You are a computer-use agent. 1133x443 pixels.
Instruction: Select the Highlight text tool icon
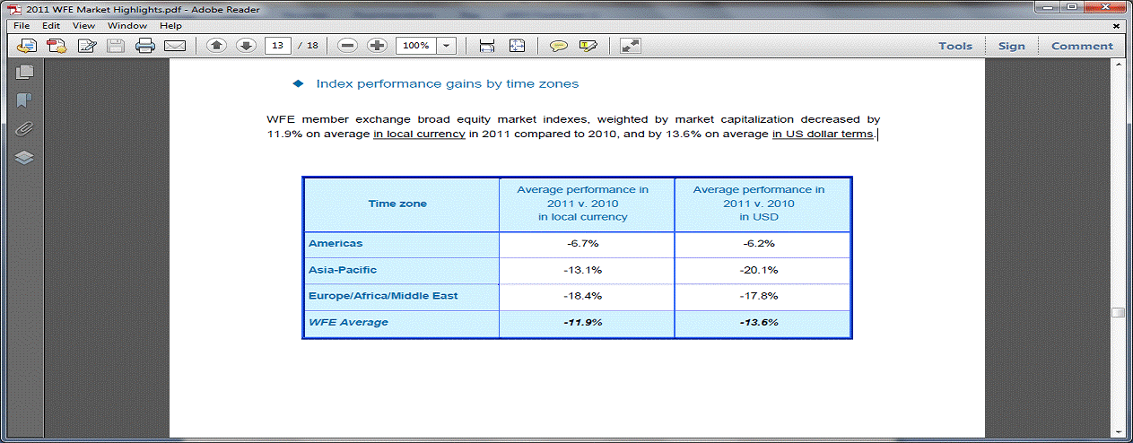pos(588,46)
